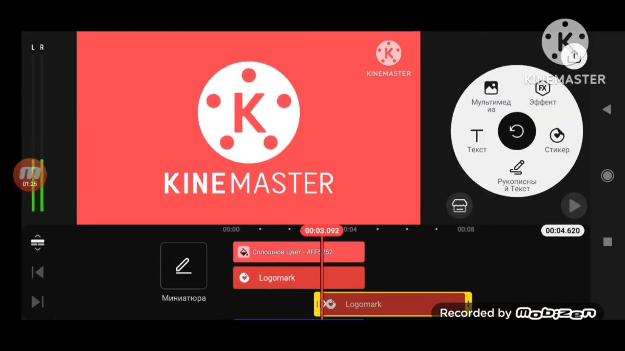Viewport: 625px width, 351px height.
Task: Click the sticker icon on upper Logomark
Action: tap(245, 278)
